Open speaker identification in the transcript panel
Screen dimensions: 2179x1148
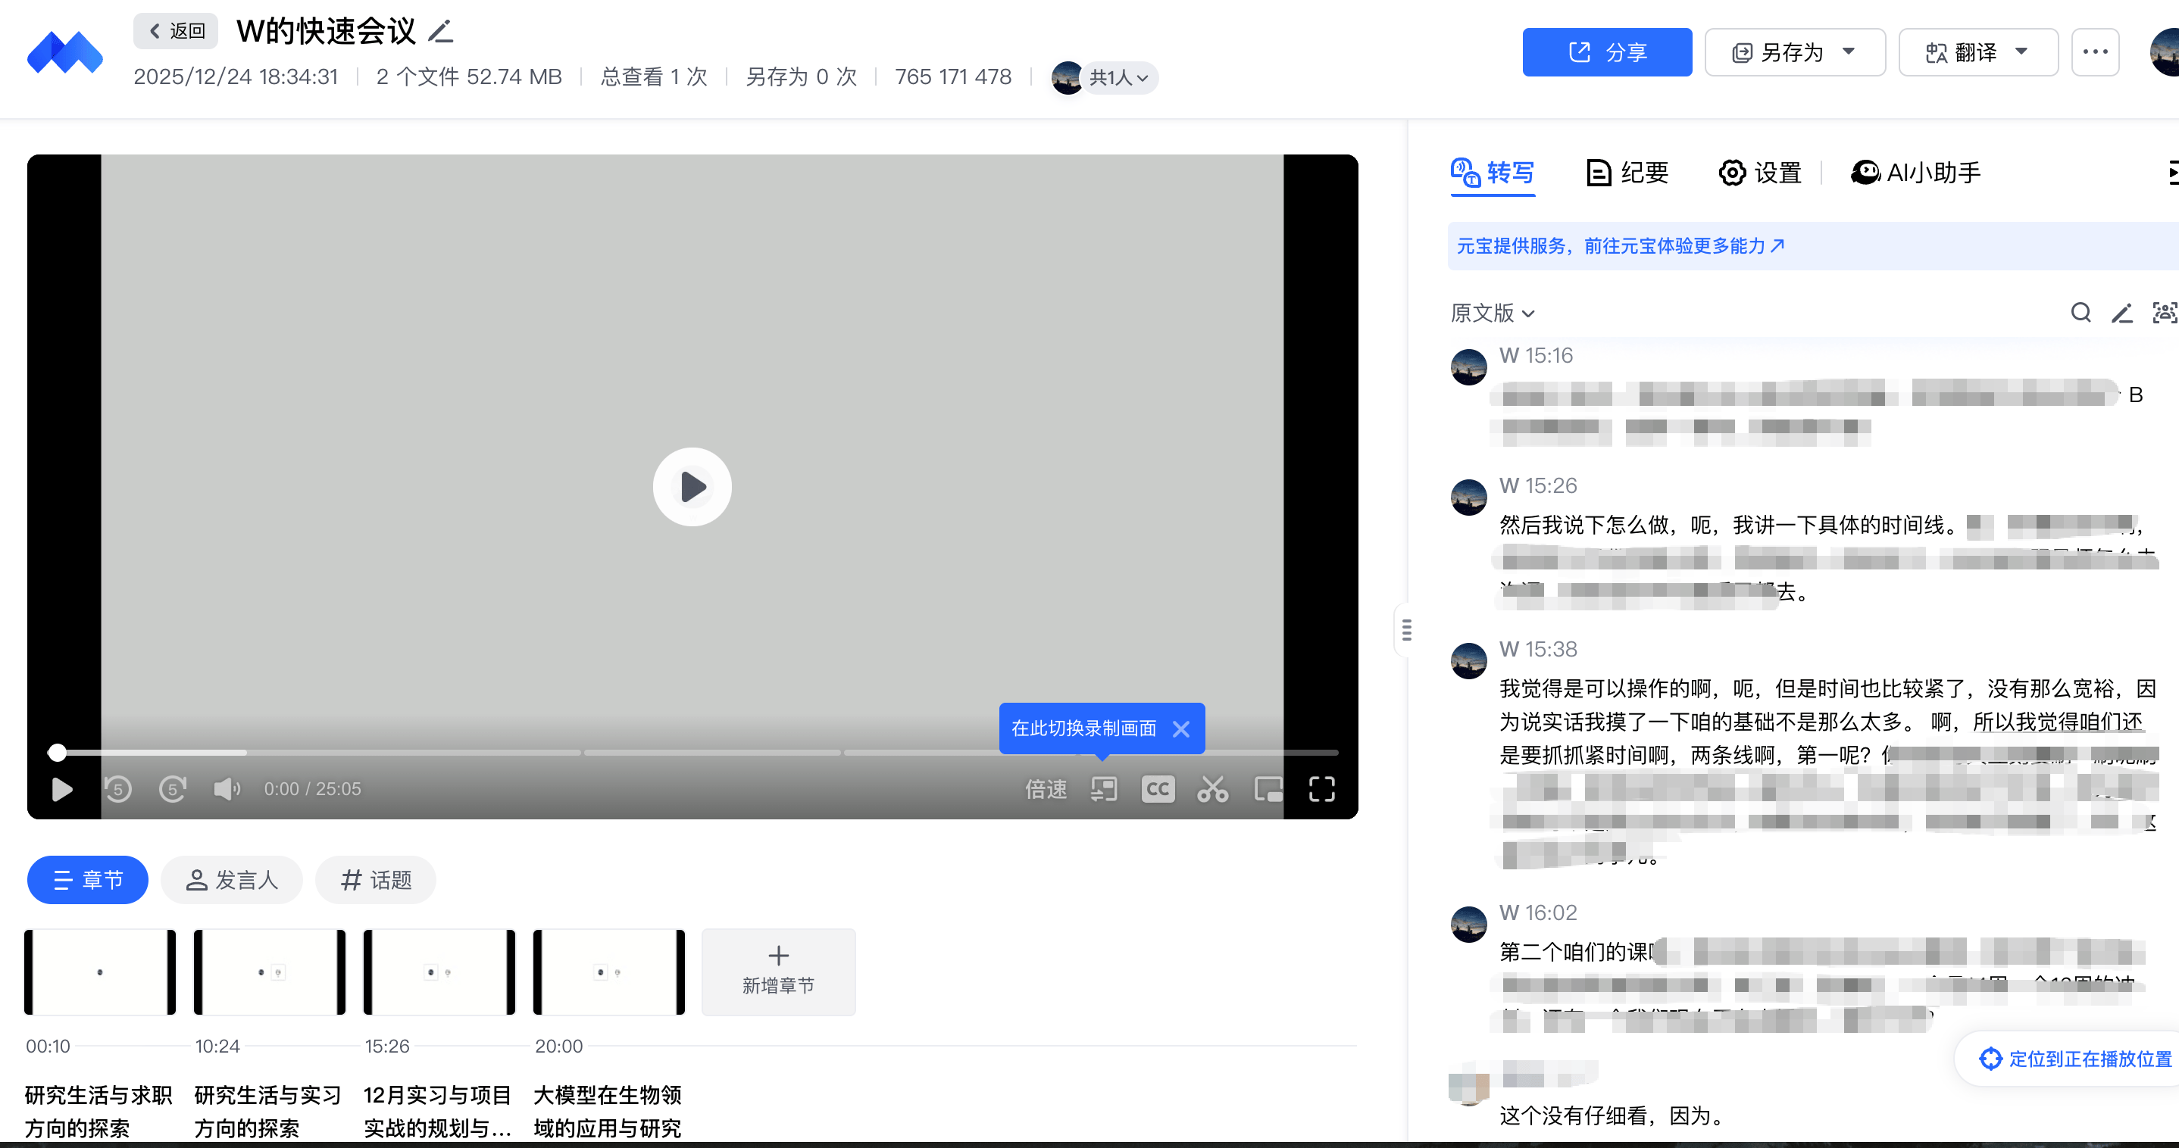click(2162, 313)
